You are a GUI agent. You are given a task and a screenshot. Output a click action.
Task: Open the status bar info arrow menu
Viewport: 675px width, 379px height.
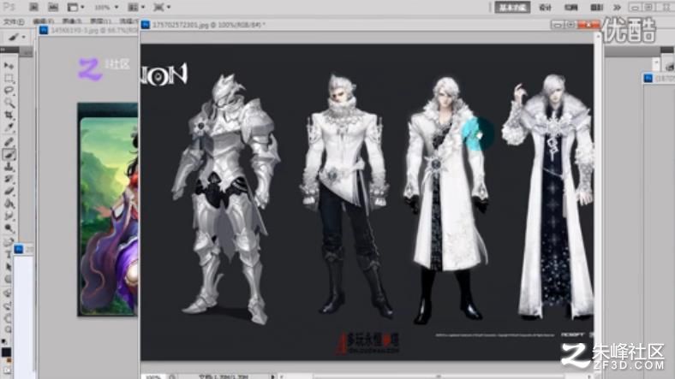tap(272, 376)
